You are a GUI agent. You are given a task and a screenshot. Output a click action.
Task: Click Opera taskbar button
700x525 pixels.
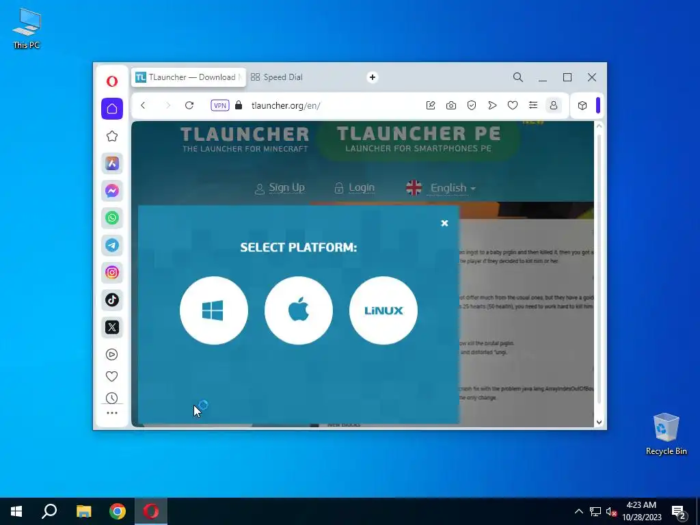click(151, 511)
